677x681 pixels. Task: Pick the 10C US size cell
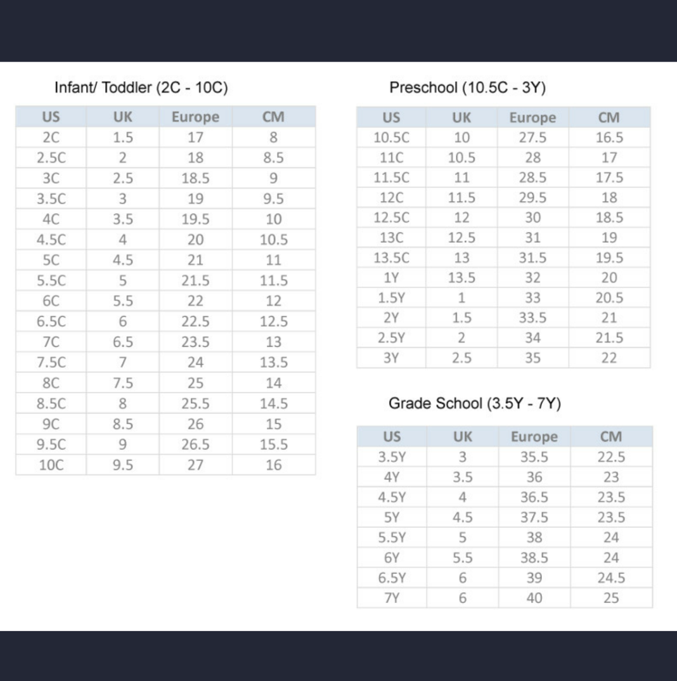pos(51,465)
